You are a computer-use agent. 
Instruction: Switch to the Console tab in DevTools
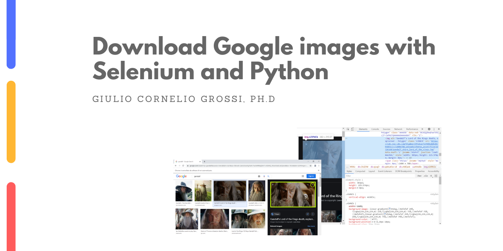375,129
